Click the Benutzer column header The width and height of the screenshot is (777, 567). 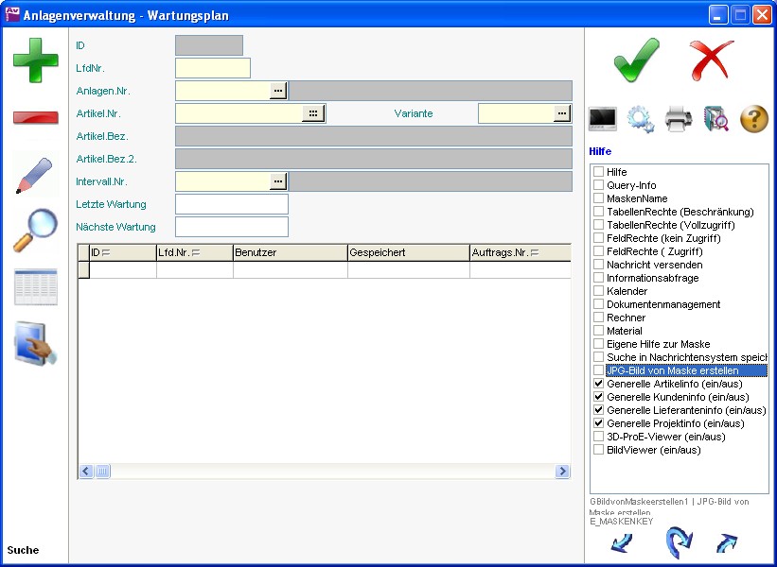pyautogui.click(x=290, y=252)
